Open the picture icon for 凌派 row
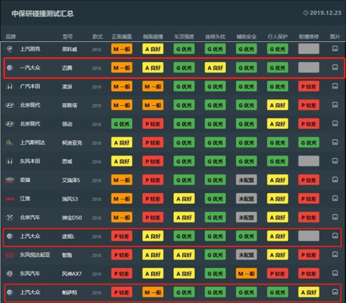 pos(335,86)
